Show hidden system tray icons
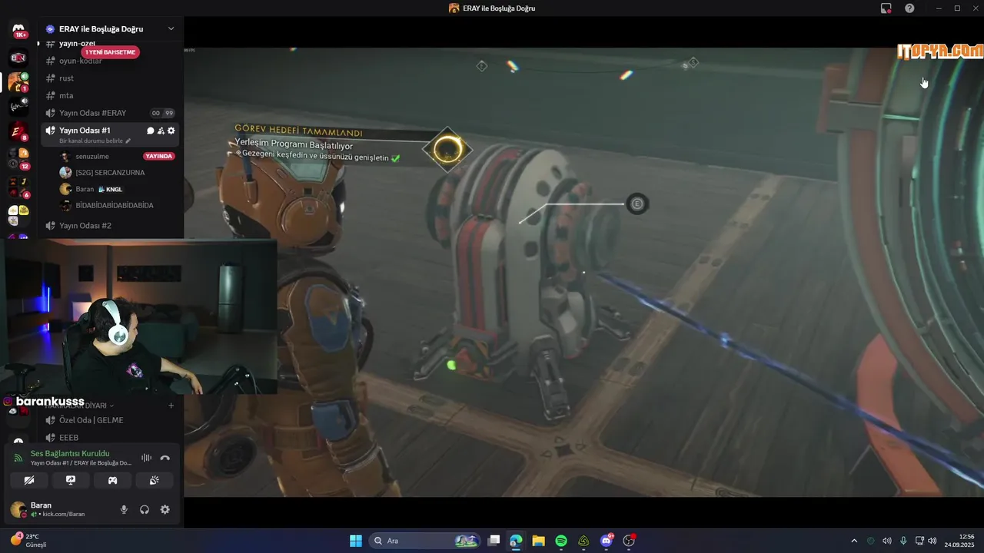Image resolution: width=984 pixels, height=553 pixels. pos(853,541)
